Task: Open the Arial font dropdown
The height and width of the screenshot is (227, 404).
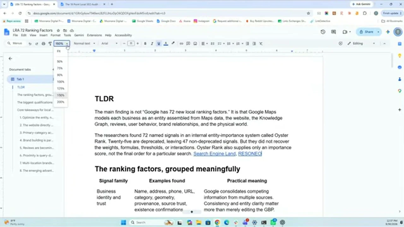Action: coord(109,44)
